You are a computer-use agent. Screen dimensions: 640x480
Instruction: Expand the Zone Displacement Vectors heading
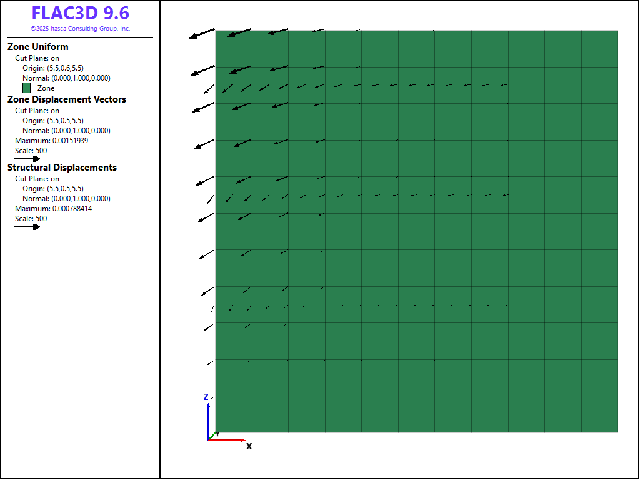tap(67, 99)
